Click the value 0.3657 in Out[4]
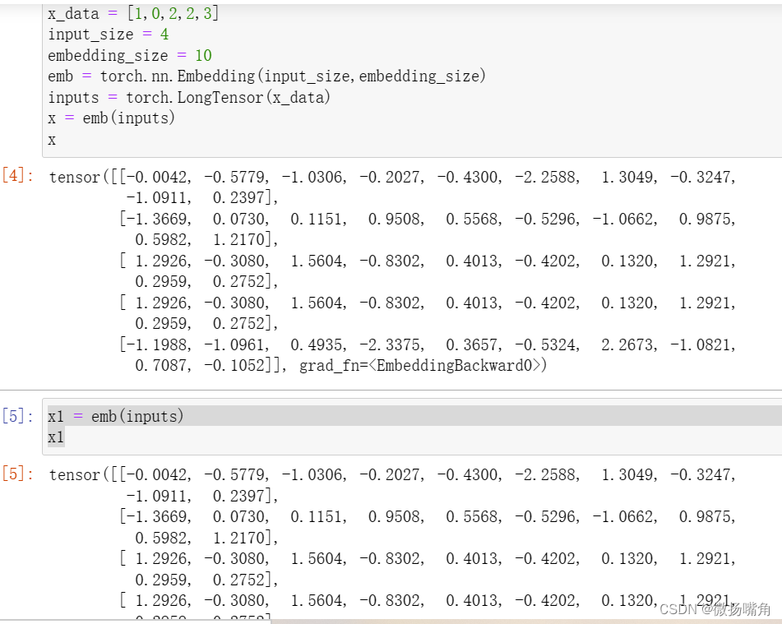 coord(474,344)
